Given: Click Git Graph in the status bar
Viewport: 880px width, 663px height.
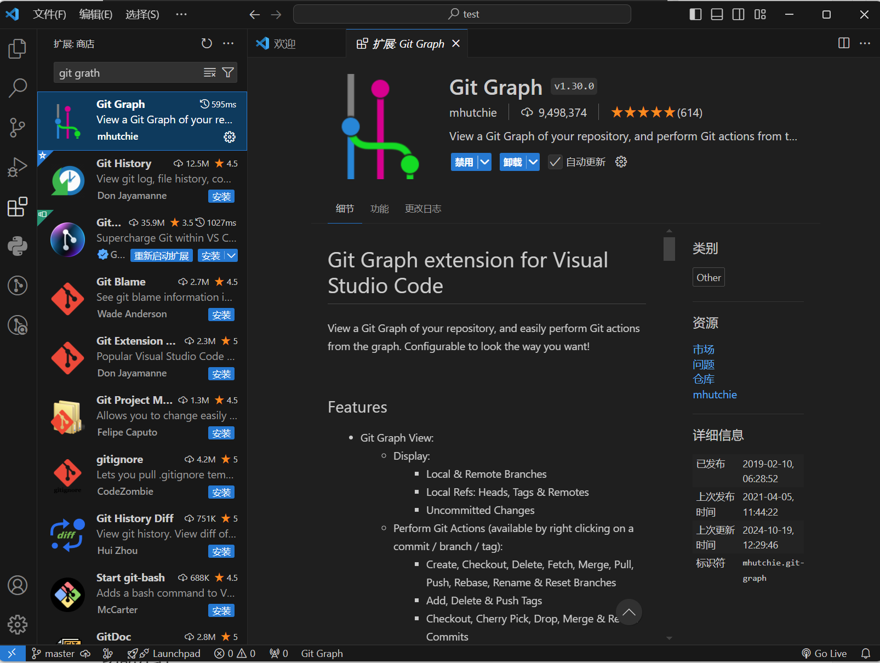Looking at the screenshot, I should pos(322,653).
